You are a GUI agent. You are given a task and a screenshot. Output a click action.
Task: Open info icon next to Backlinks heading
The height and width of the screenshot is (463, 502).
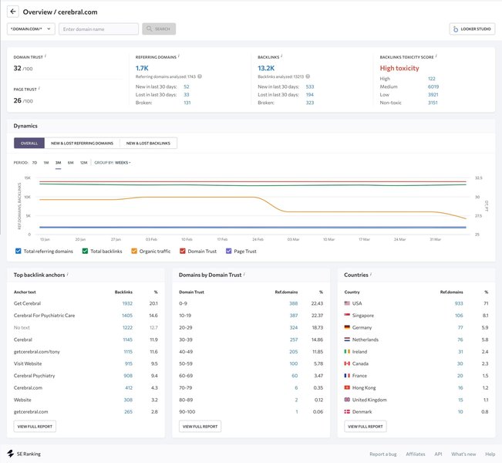click(x=281, y=56)
